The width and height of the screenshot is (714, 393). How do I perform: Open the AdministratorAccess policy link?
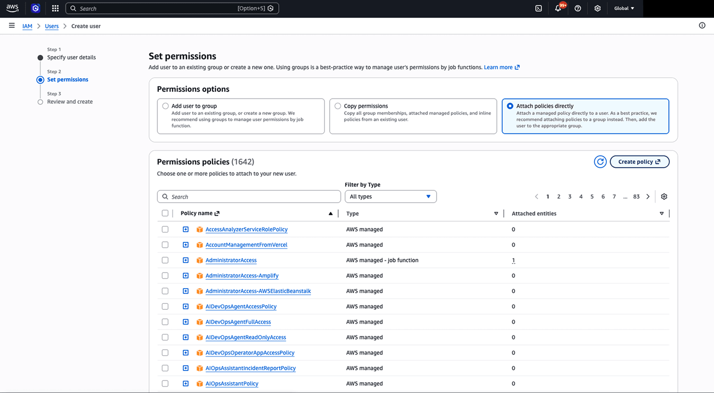(x=231, y=260)
